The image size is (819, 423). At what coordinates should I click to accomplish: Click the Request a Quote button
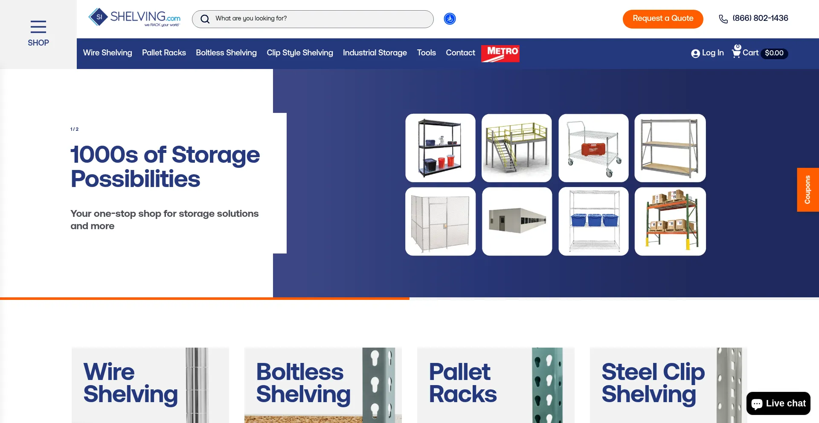tap(663, 19)
